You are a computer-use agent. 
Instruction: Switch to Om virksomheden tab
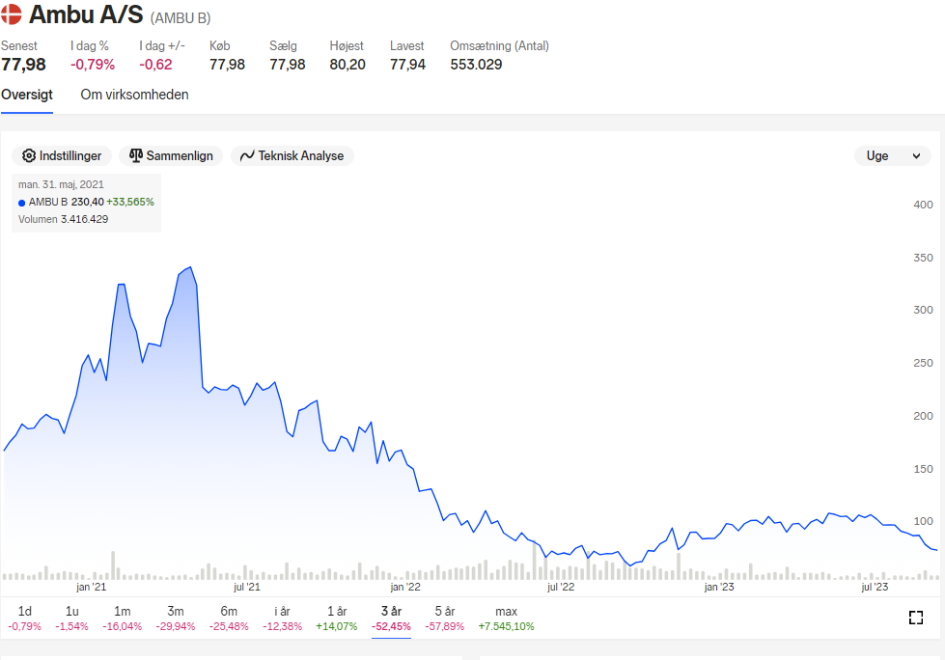(134, 95)
